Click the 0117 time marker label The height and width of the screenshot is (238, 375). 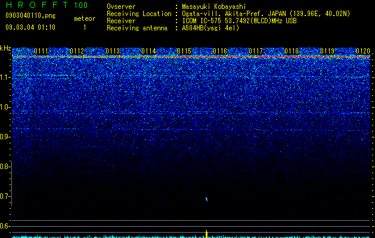(x=256, y=51)
